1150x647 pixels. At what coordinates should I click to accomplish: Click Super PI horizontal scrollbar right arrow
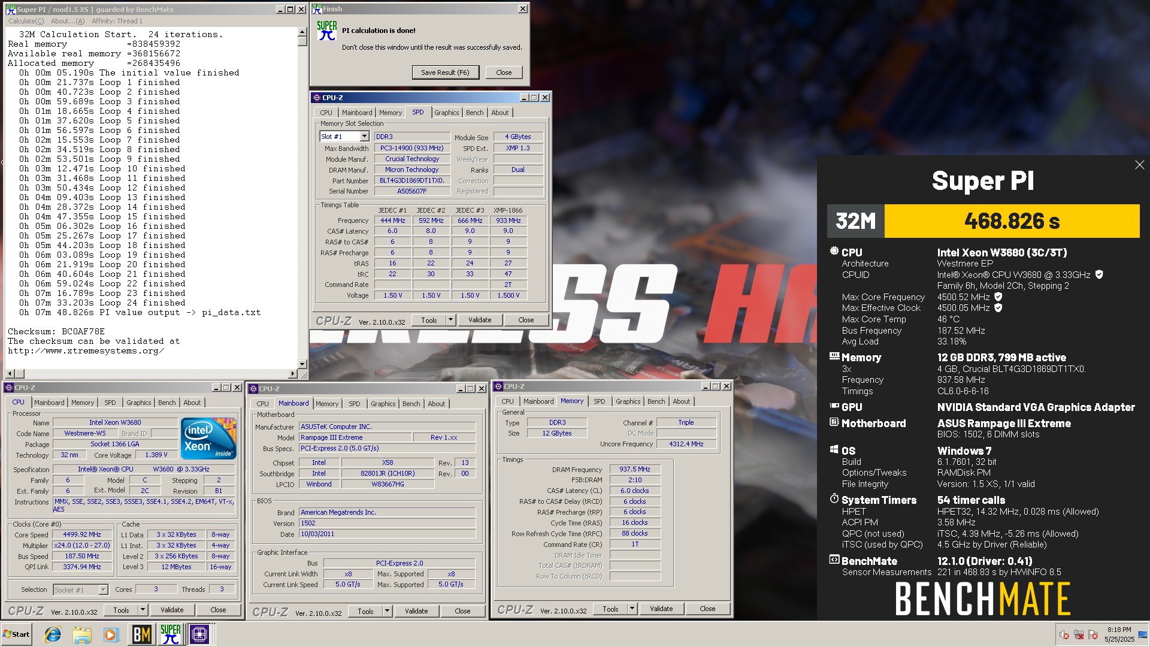293,374
